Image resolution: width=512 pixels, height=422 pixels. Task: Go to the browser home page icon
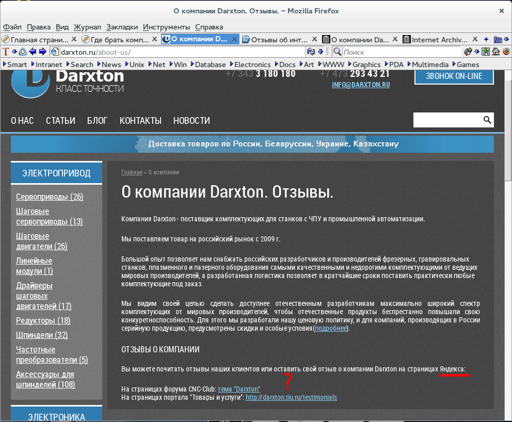point(496,52)
